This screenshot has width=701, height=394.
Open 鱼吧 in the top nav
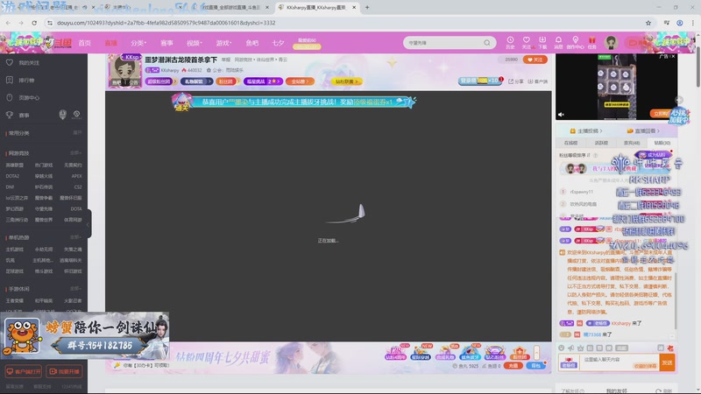click(x=252, y=43)
